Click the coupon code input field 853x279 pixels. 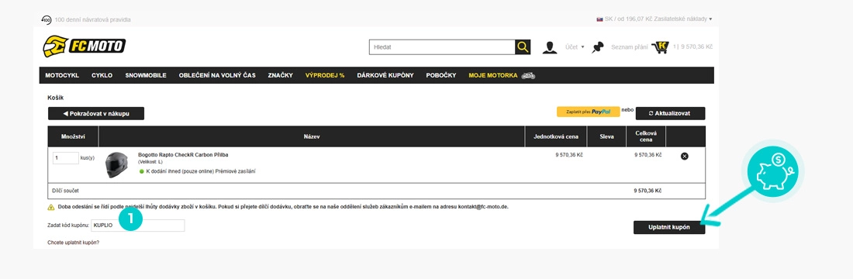click(x=138, y=226)
